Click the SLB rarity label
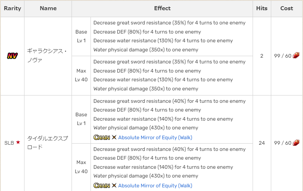 coord(9,143)
